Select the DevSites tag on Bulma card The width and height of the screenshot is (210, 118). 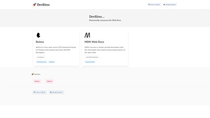click(52, 62)
